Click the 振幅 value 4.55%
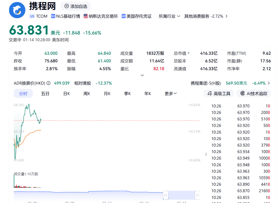 pyautogui.click(x=105, y=69)
